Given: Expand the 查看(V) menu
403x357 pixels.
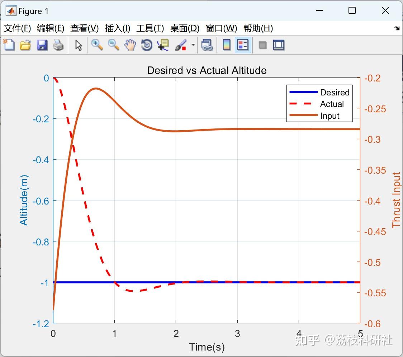Looking at the screenshot, I should (x=84, y=28).
